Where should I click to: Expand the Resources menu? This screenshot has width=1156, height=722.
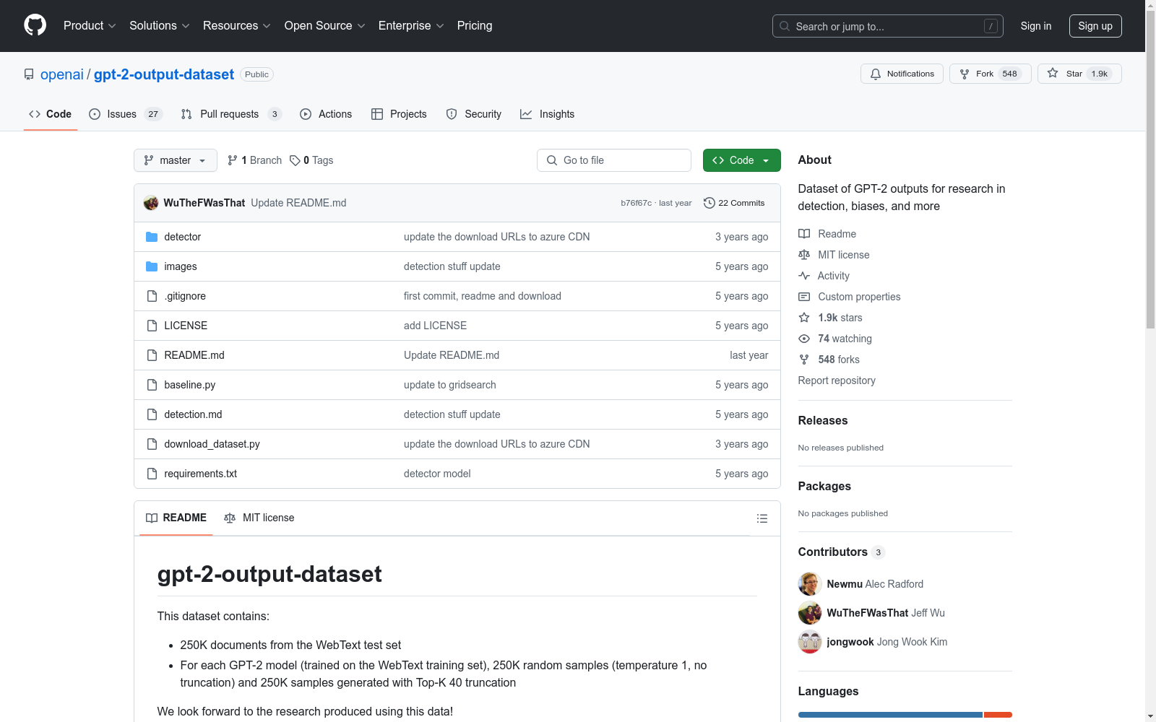point(237,26)
